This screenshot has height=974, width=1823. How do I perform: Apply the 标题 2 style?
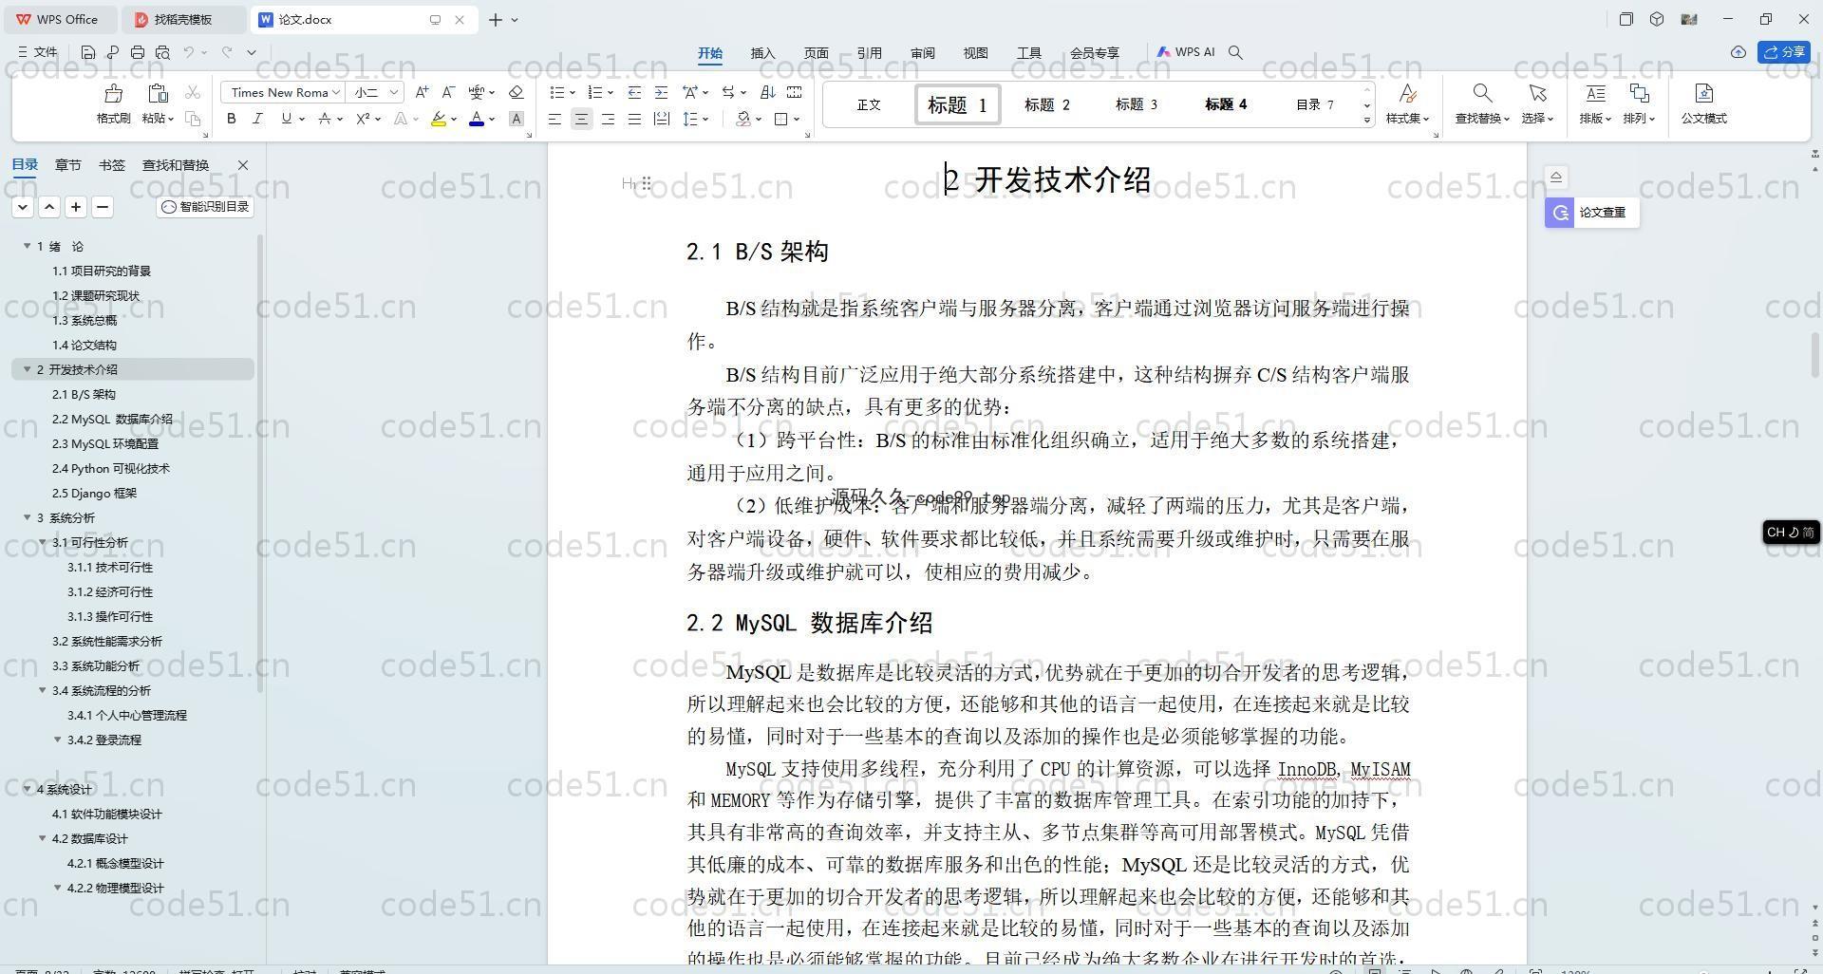click(x=1046, y=104)
